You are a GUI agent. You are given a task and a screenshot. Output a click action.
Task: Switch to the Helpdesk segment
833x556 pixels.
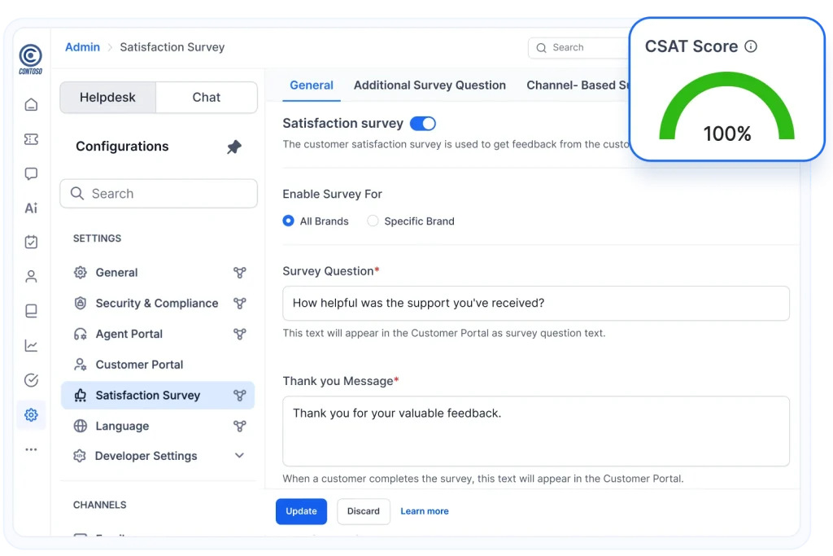[108, 97]
